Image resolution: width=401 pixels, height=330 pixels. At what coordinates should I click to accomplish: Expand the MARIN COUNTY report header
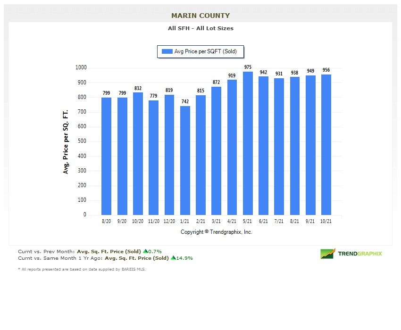coord(200,15)
